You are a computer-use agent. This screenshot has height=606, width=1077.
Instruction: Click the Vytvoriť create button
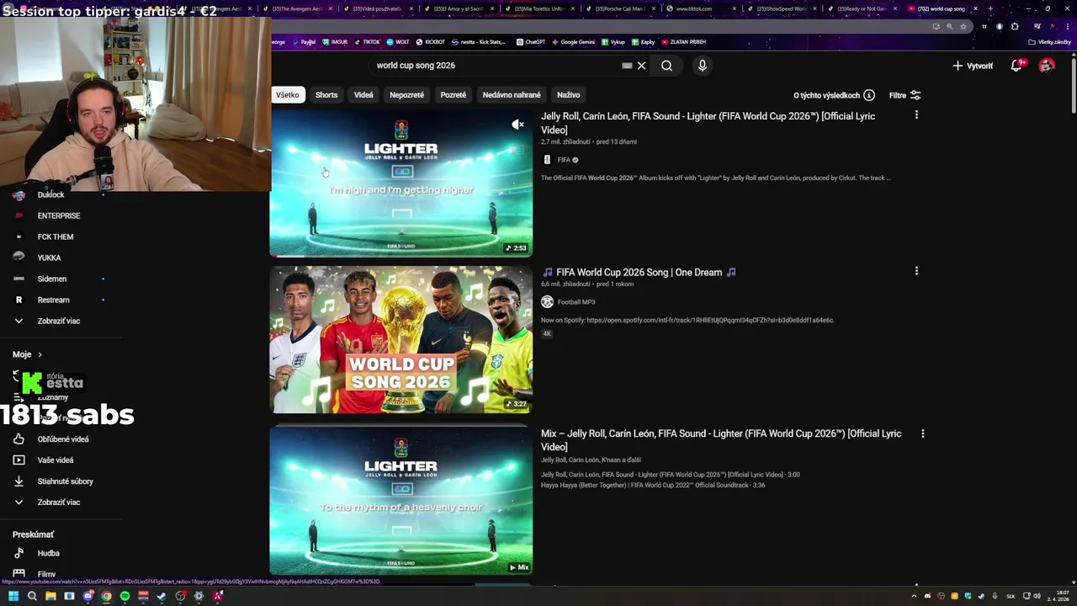coord(973,66)
